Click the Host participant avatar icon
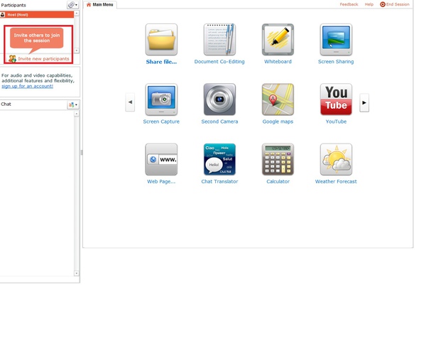 coord(2,15)
